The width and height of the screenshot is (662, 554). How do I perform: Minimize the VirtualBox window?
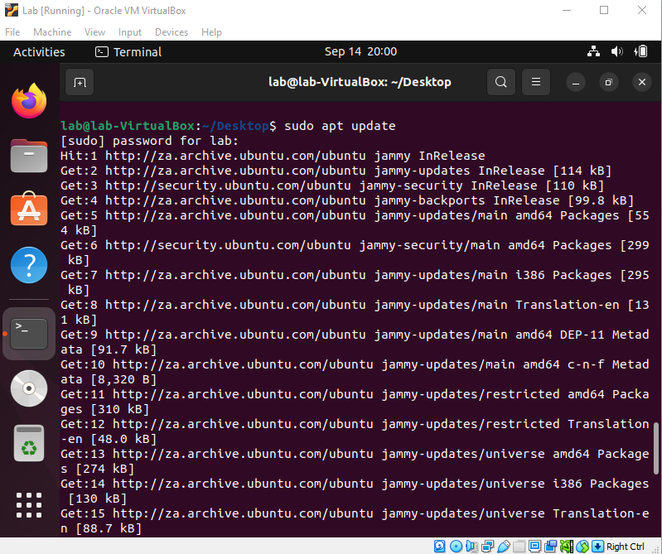[567, 10]
